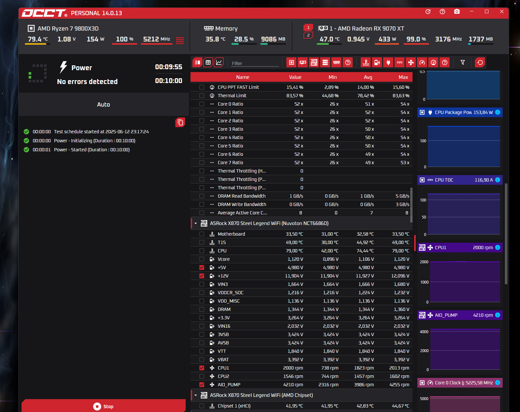Check the Core 0 Ratio checkbox
This screenshot has height=412, width=520.
coord(202,104)
